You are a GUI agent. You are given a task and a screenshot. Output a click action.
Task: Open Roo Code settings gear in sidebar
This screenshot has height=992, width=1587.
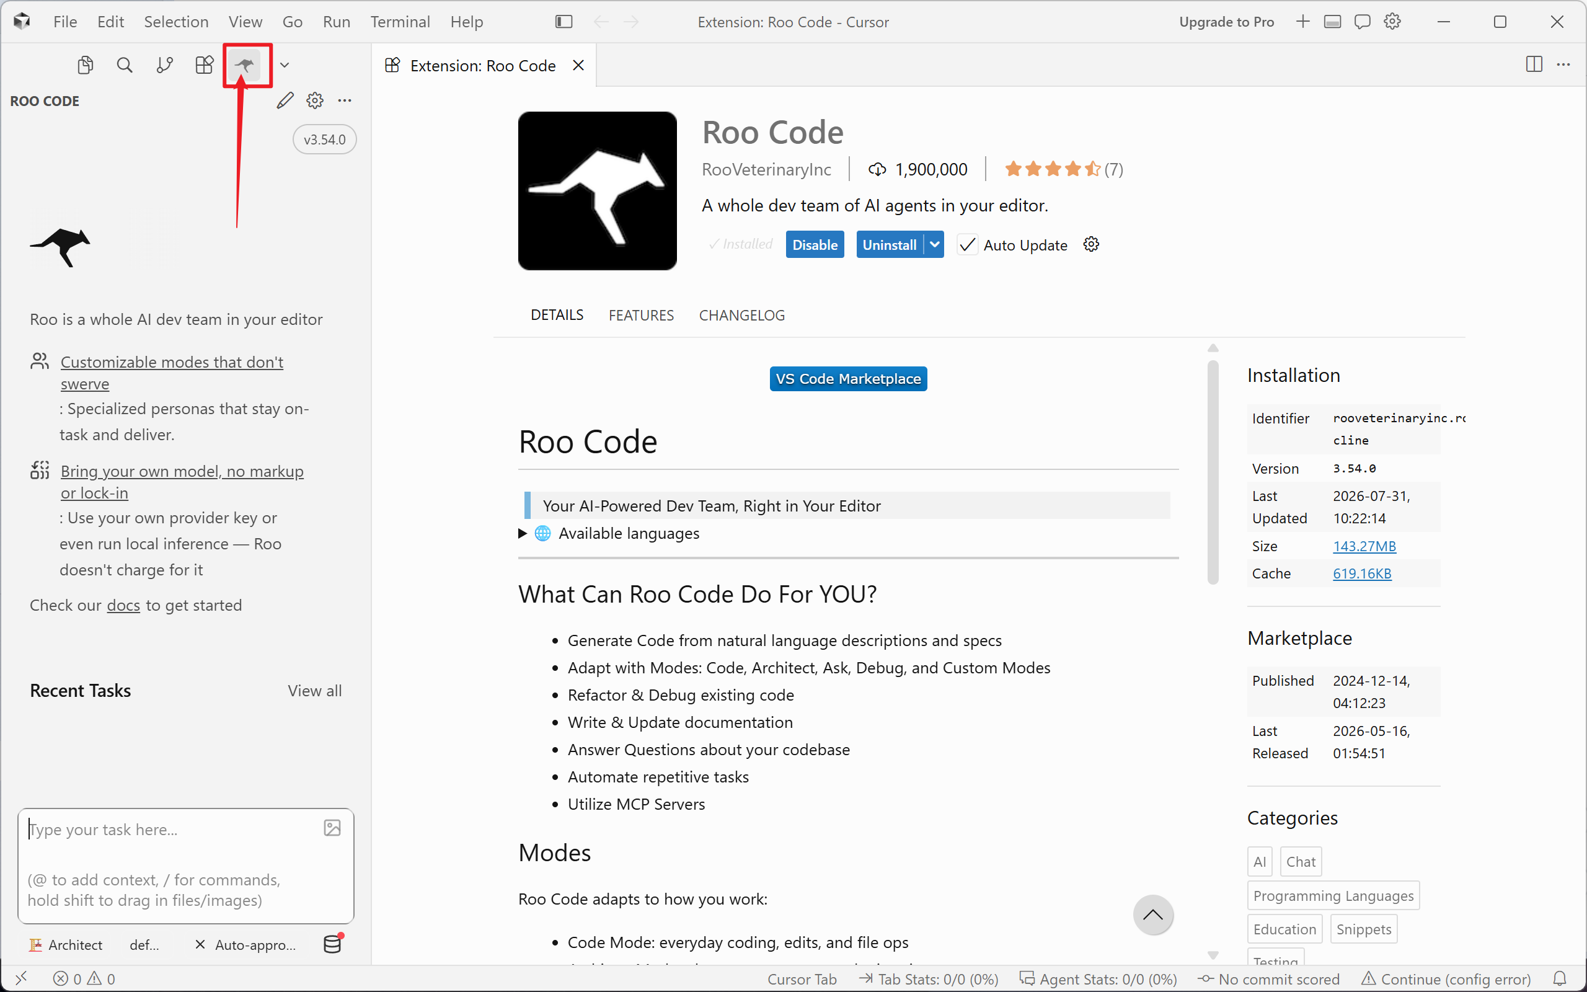pyautogui.click(x=315, y=100)
